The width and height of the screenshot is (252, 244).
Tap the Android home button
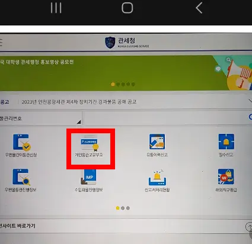pos(127,8)
